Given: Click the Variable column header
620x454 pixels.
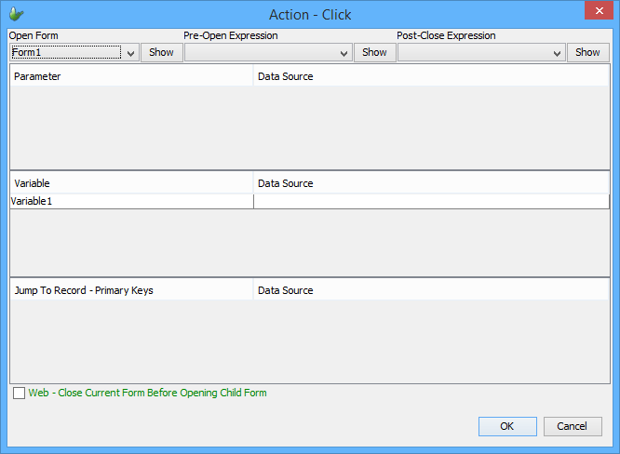Looking at the screenshot, I should pos(131,183).
